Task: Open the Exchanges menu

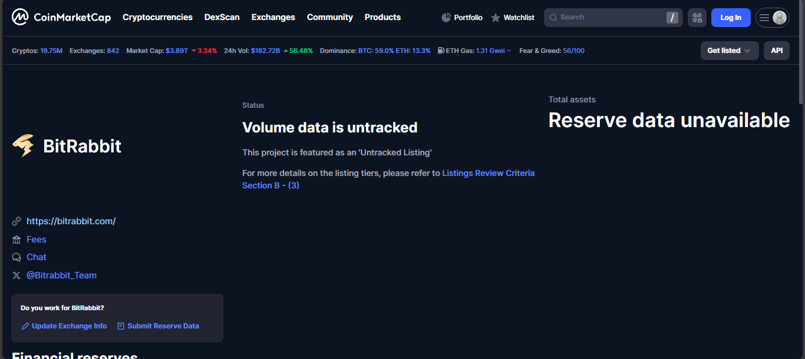Action: [273, 17]
